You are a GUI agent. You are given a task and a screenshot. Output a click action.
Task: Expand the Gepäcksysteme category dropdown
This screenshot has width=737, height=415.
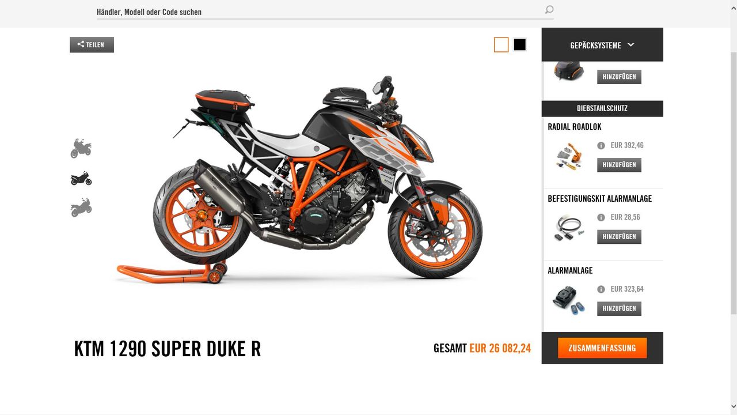pyautogui.click(x=602, y=44)
